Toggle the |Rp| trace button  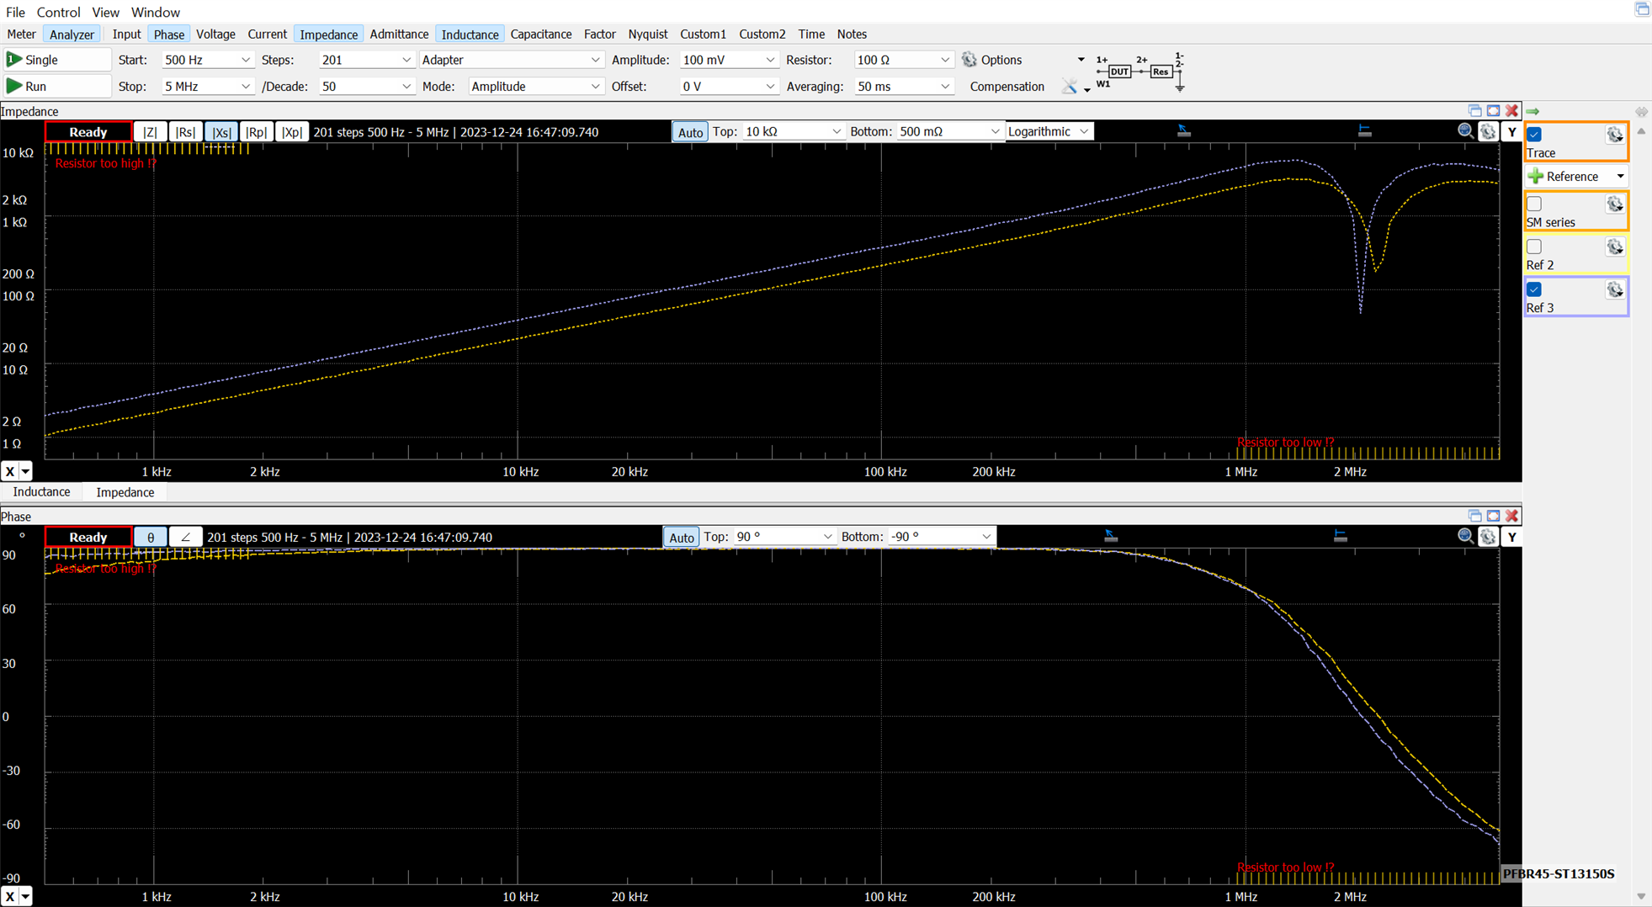point(256,132)
